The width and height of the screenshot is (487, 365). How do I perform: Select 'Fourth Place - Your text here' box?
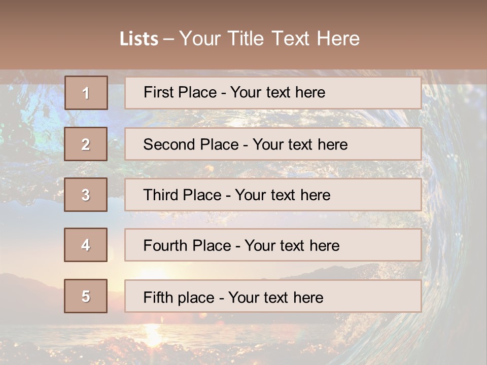273,245
